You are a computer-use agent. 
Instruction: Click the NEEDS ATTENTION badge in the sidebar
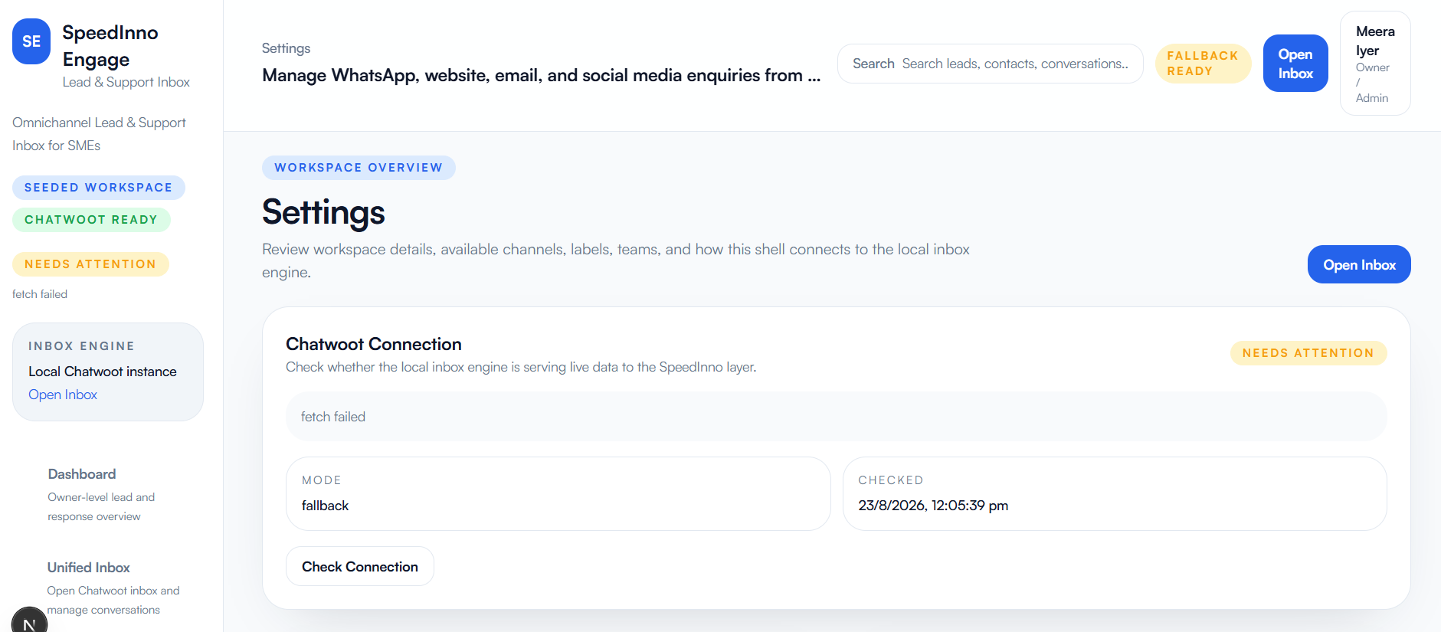point(90,264)
